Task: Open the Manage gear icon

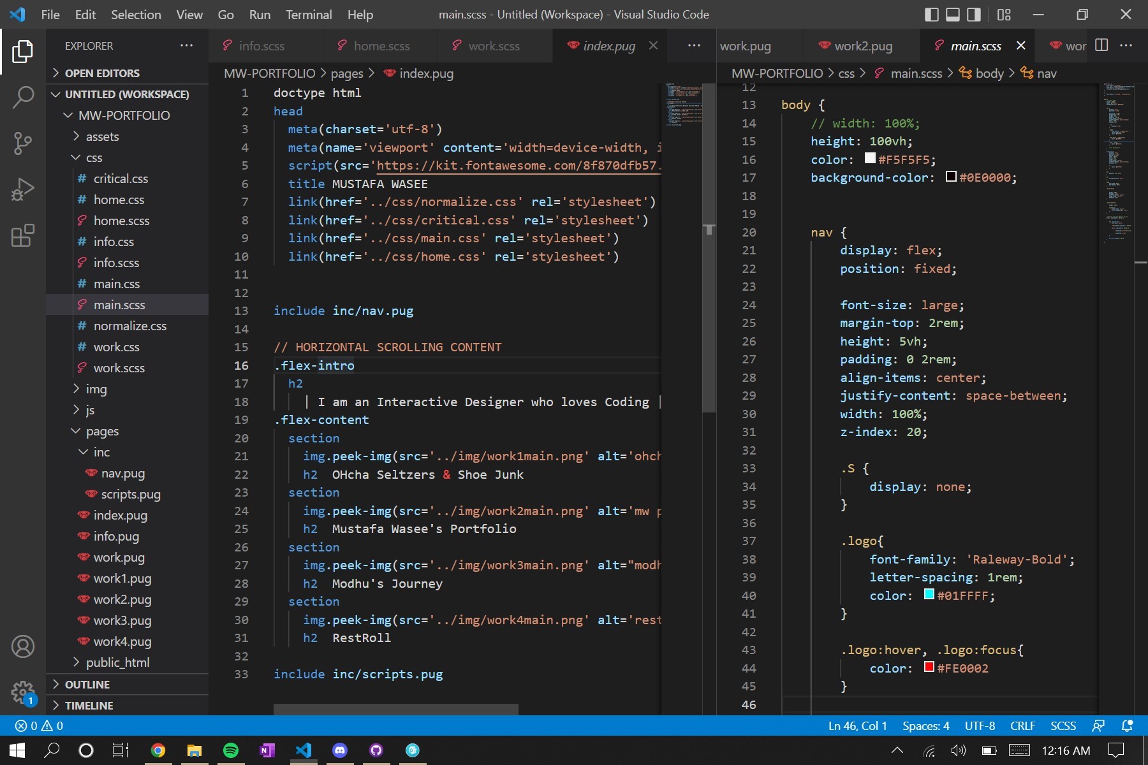Action: click(23, 692)
